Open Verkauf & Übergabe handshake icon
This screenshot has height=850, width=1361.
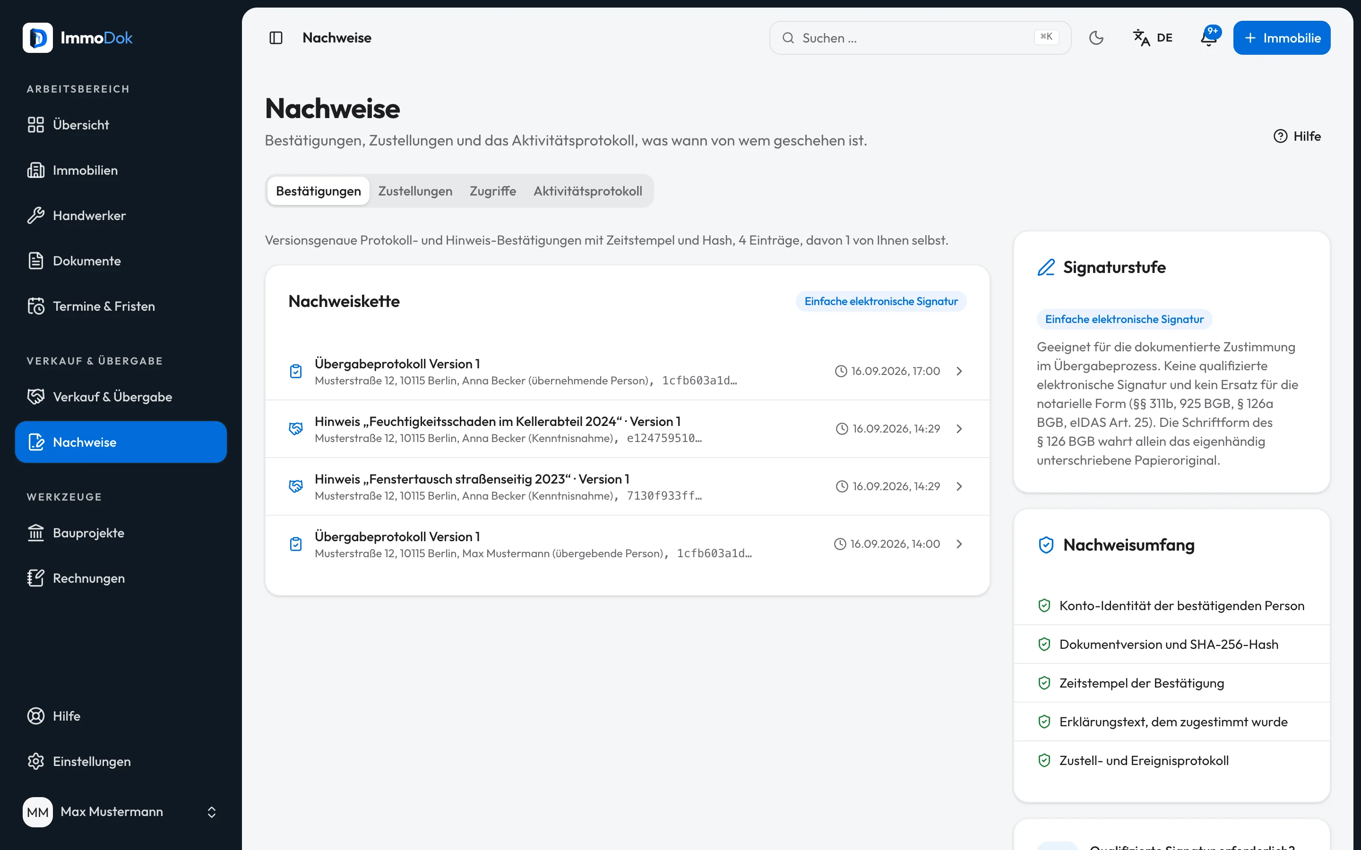(x=36, y=397)
